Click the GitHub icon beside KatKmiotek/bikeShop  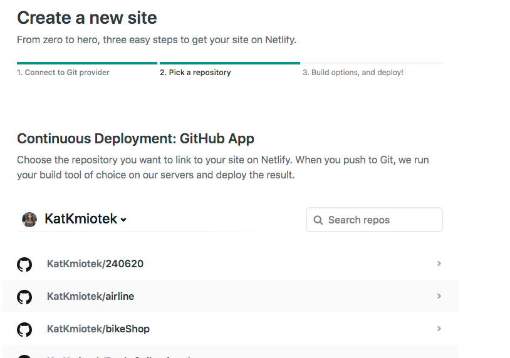click(24, 329)
